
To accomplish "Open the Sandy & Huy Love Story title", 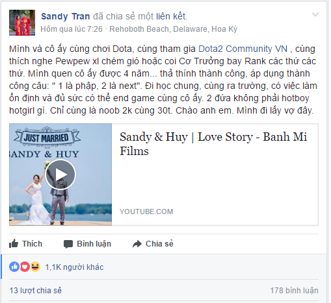I will [213, 144].
